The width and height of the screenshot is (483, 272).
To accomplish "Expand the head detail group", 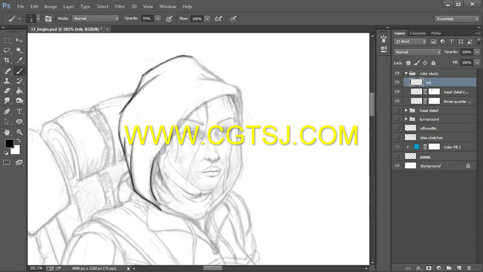I will (x=406, y=111).
